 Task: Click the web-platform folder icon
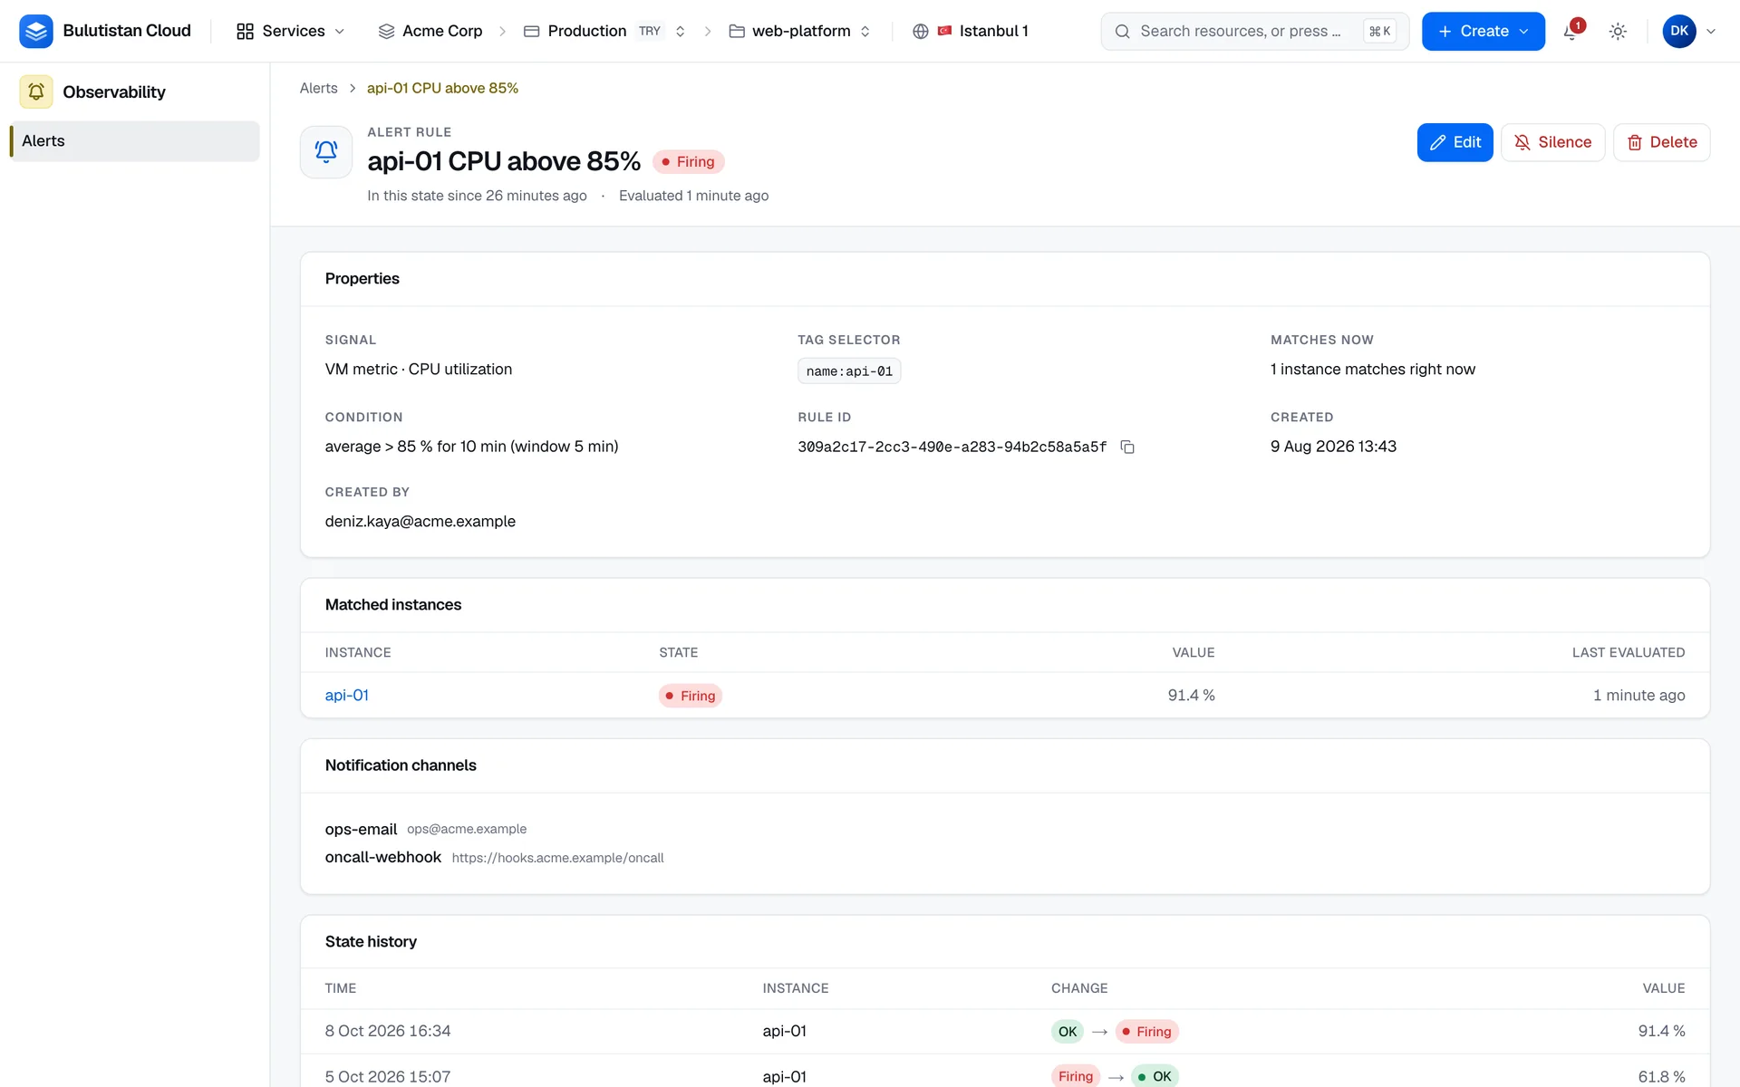737,31
